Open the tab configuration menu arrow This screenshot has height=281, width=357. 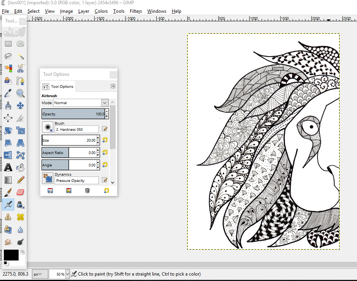point(113,86)
